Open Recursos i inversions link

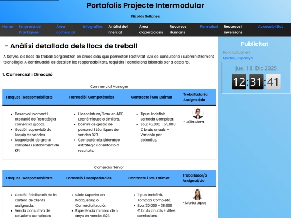(x=233, y=30)
